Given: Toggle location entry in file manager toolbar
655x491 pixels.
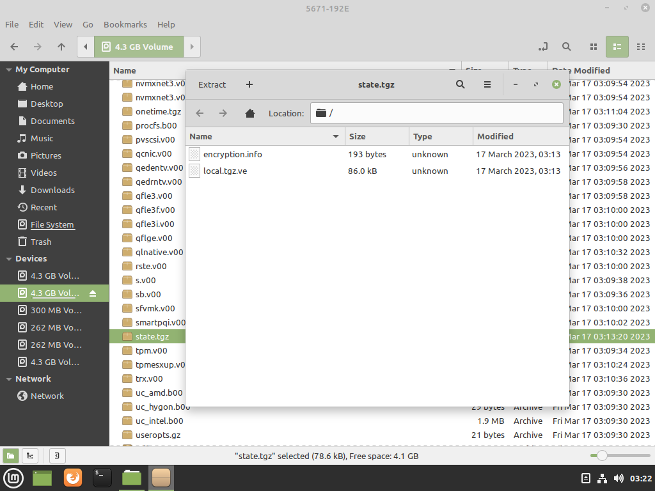Looking at the screenshot, I should [543, 47].
